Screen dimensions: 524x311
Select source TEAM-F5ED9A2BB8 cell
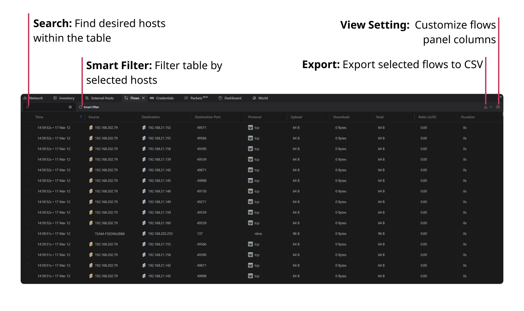coord(110,234)
